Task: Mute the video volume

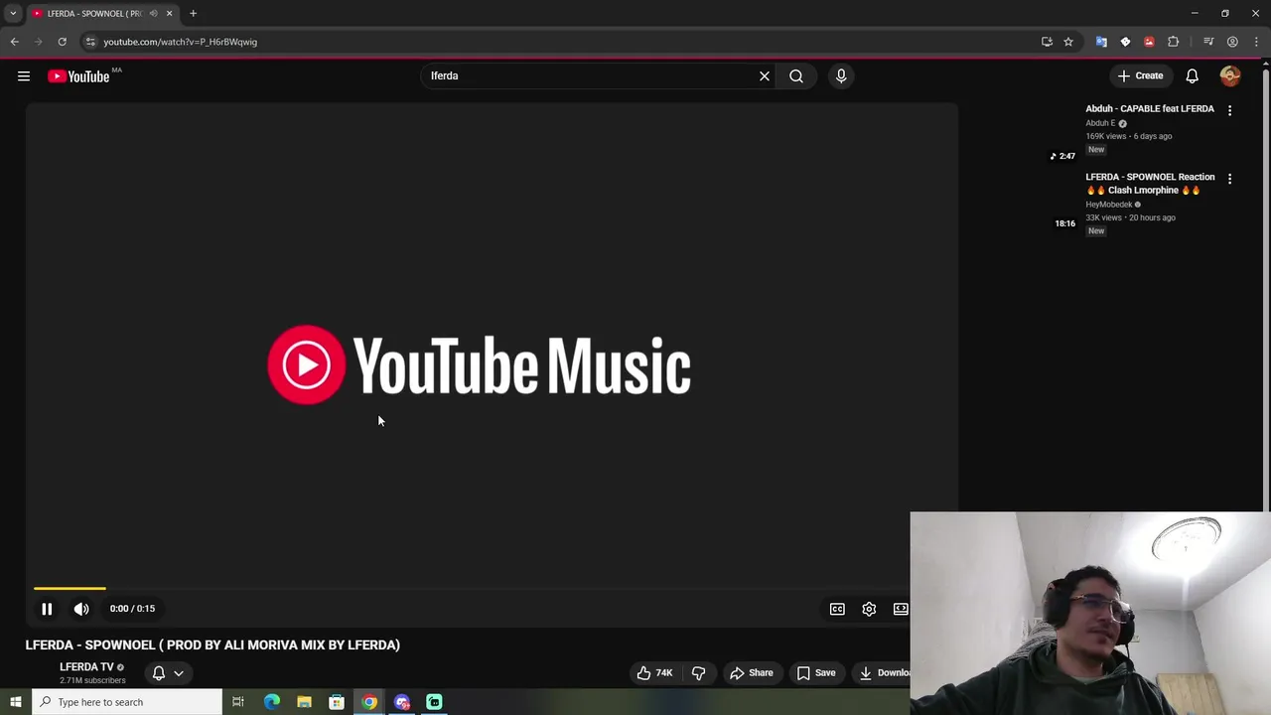Action: coord(81,609)
